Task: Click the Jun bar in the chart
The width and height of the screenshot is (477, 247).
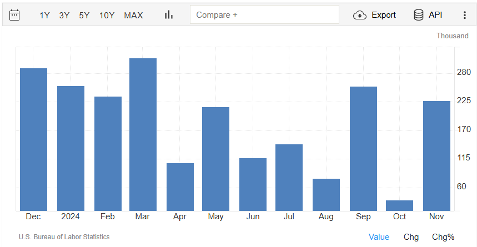Action: click(x=253, y=185)
